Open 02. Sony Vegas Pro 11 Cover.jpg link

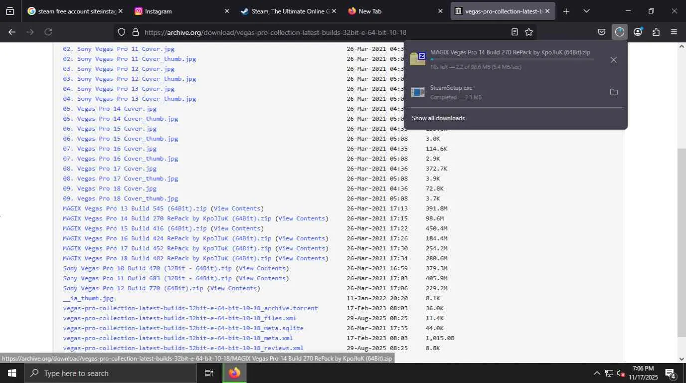(119, 49)
